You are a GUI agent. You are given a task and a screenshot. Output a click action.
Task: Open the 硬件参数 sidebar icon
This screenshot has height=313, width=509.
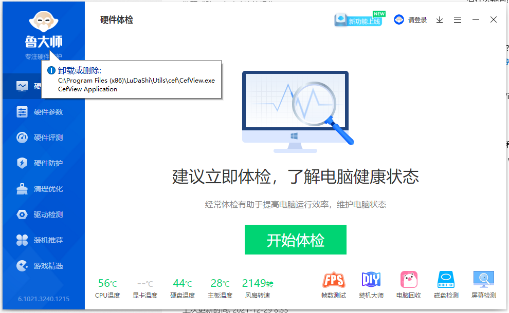pyautogui.click(x=22, y=112)
